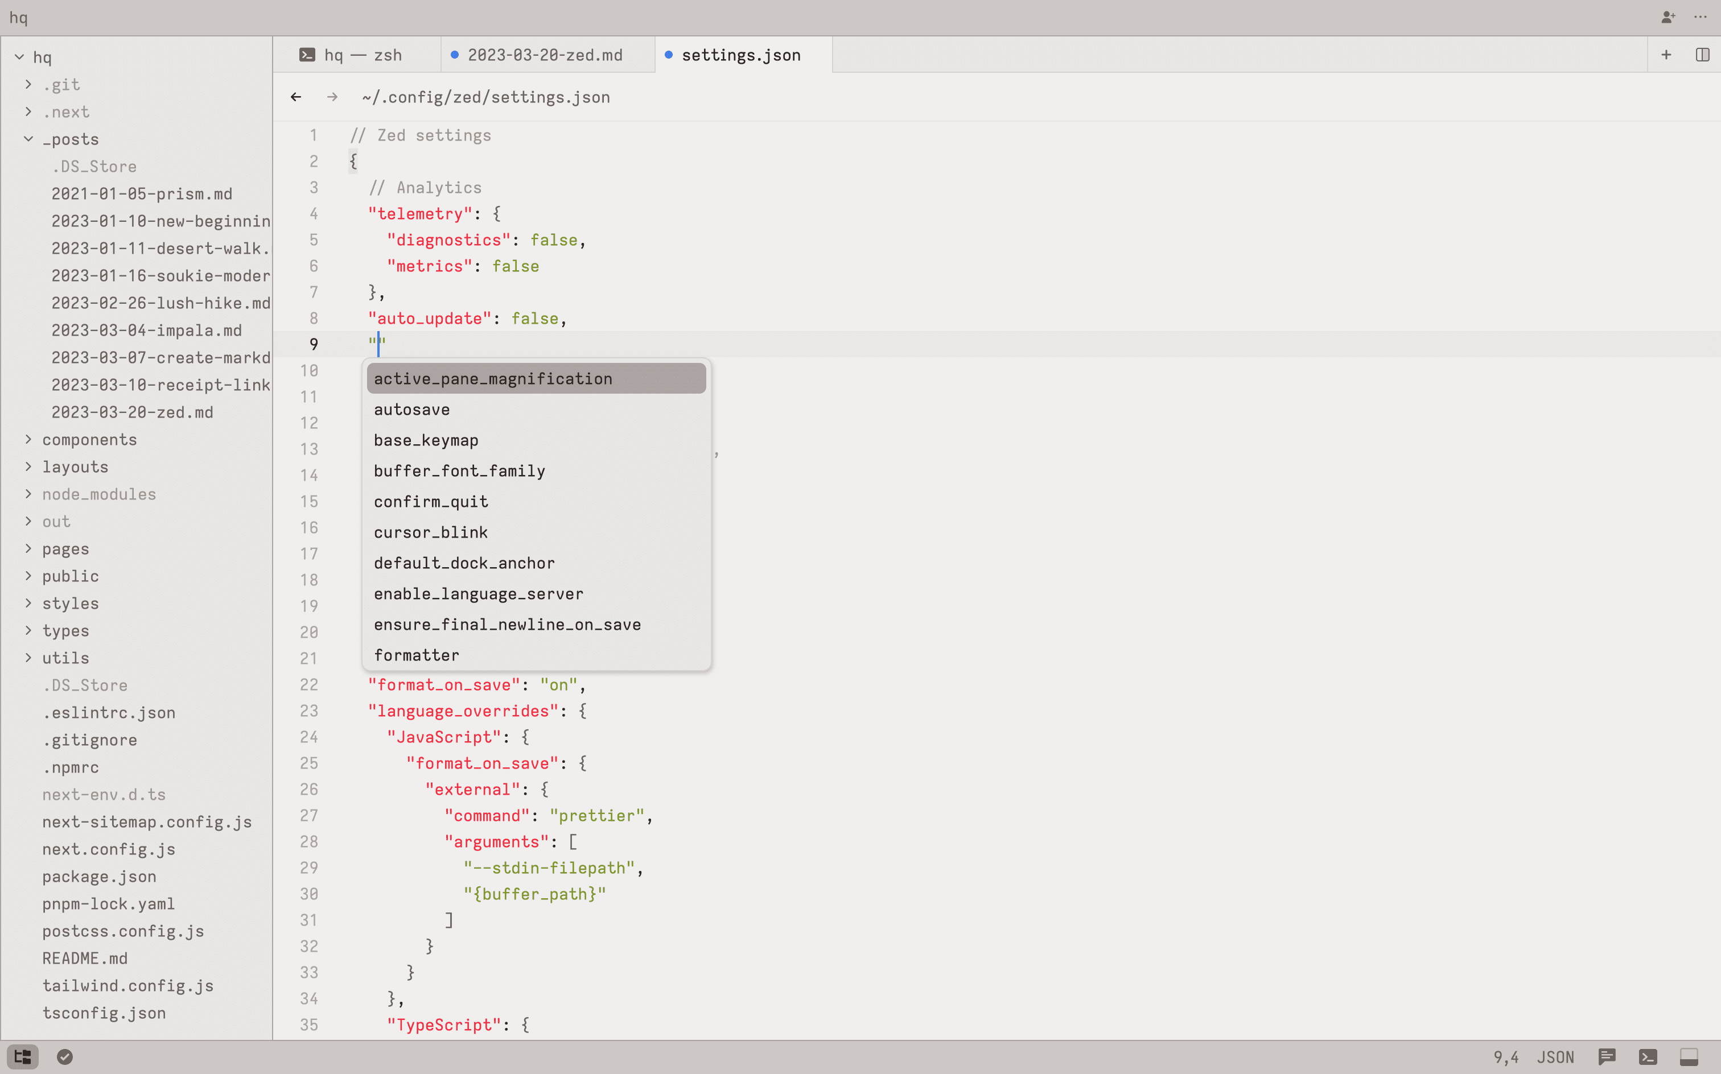This screenshot has height=1074, width=1721.
Task: Expand the node_modules folder
Action: pos(28,494)
